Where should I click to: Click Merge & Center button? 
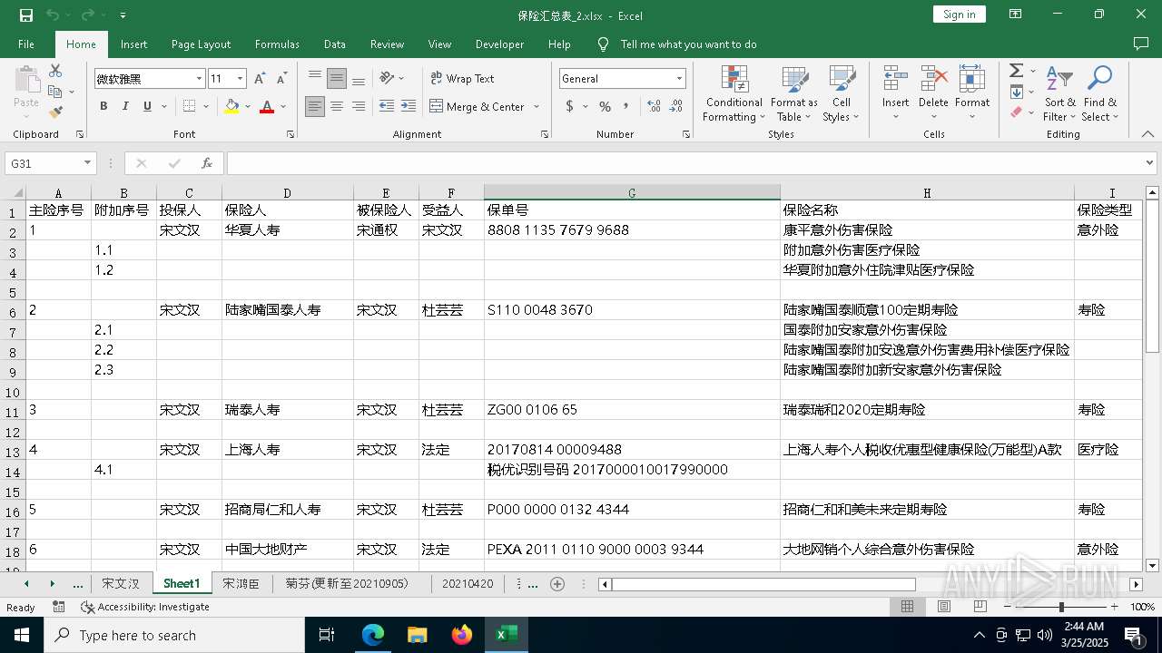[x=478, y=106]
